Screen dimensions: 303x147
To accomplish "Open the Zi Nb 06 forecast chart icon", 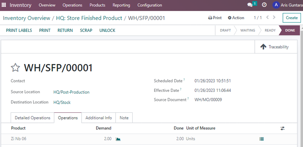I will click(118, 139).
